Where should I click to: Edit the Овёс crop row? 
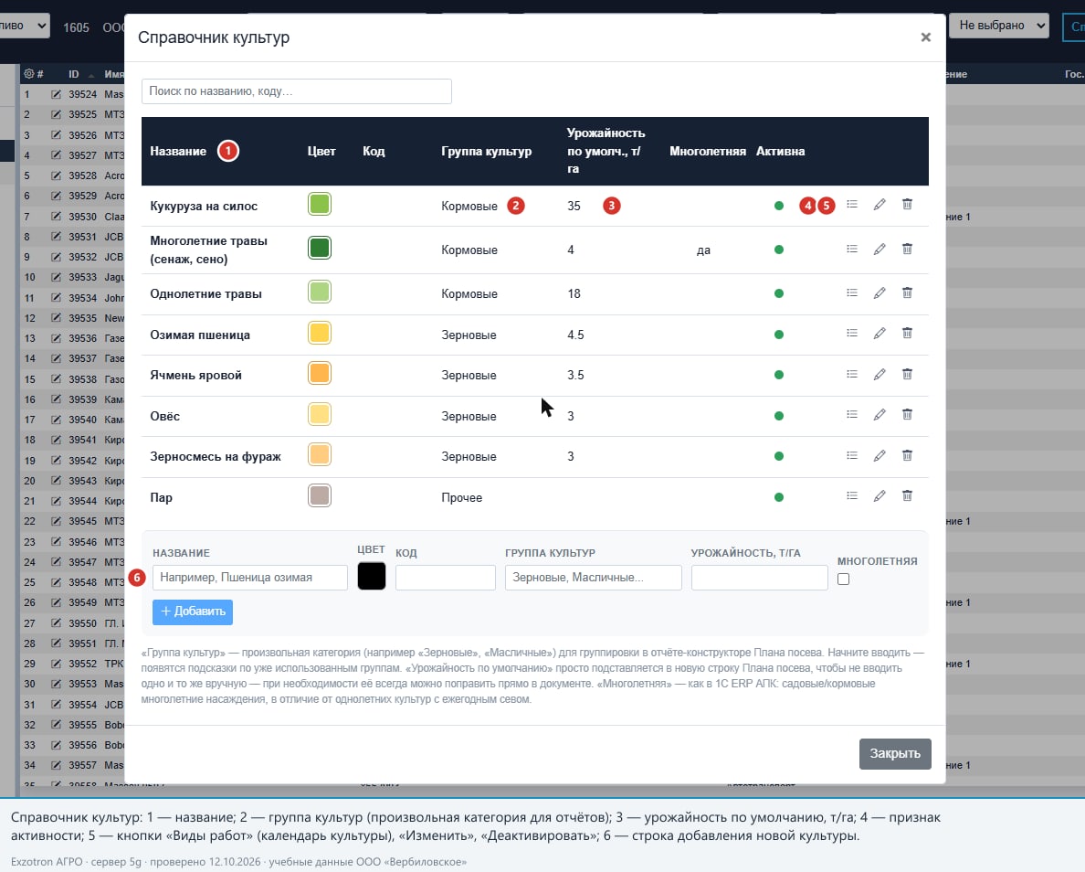[x=880, y=415]
